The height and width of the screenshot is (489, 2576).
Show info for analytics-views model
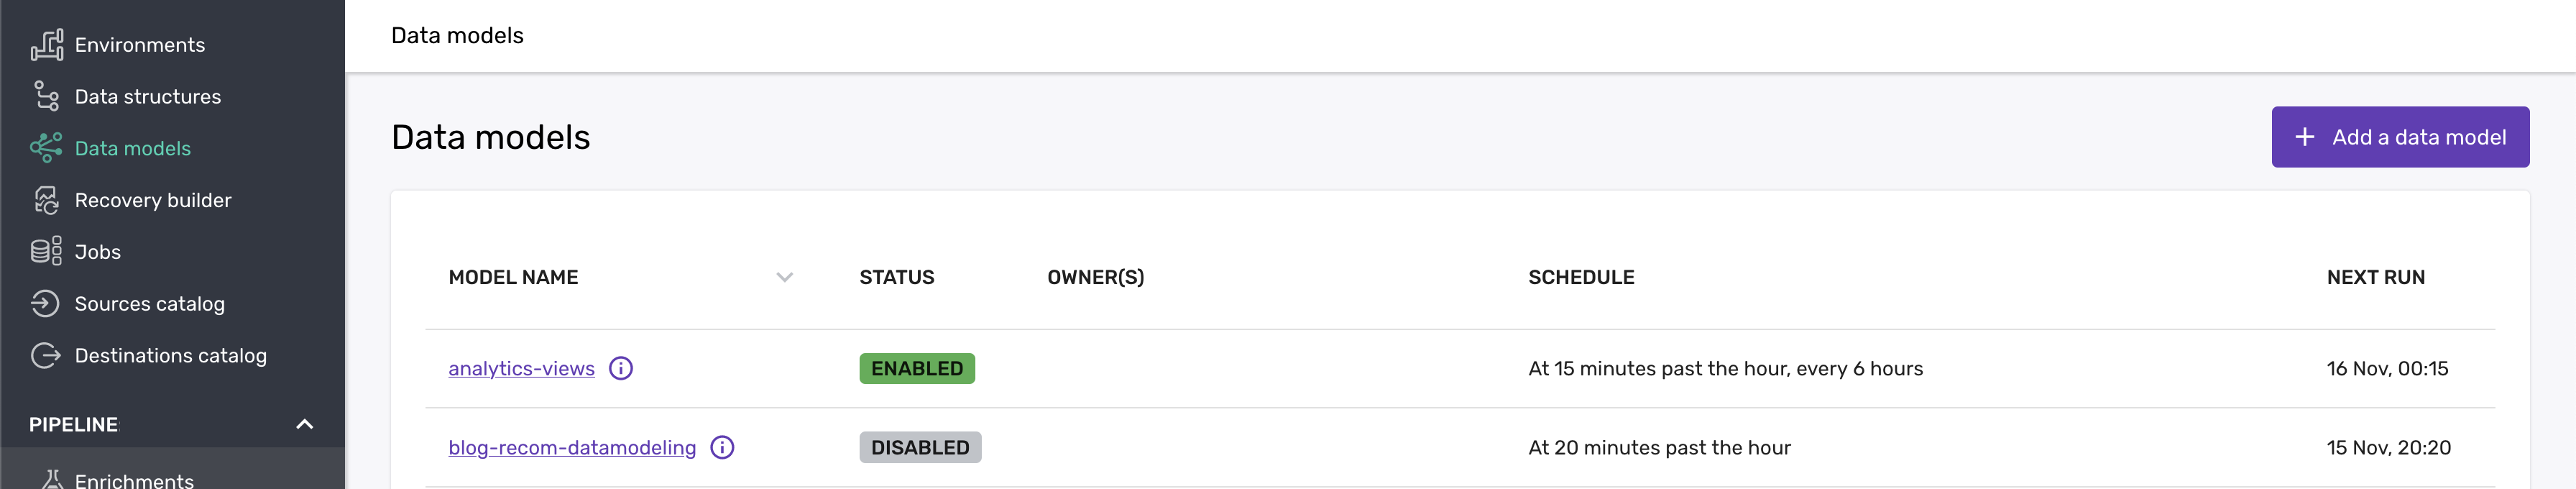coord(621,369)
